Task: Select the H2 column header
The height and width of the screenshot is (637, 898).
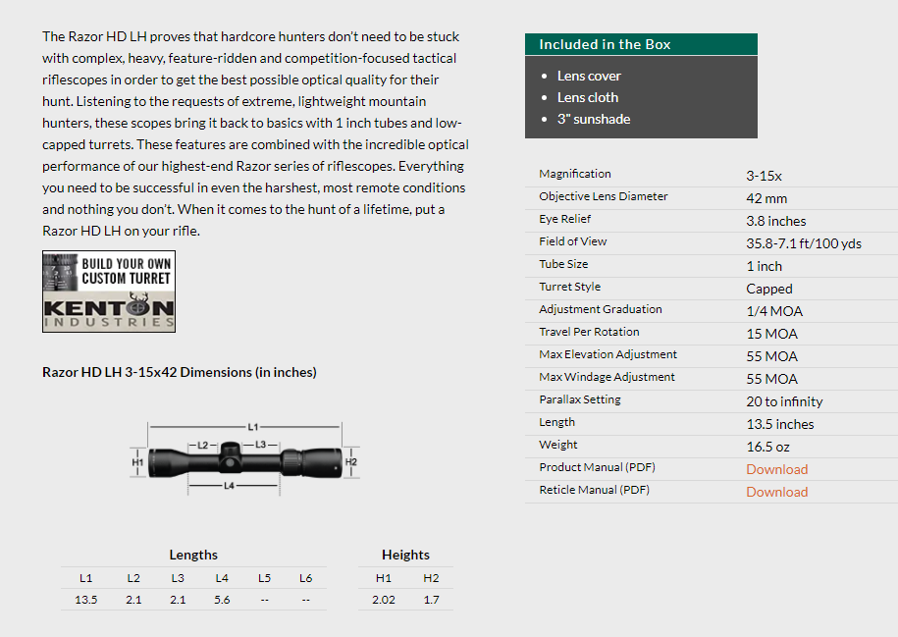Action: coord(431,578)
